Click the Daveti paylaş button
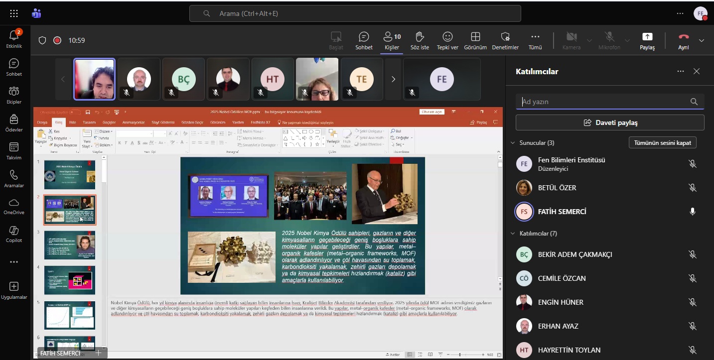The height and width of the screenshot is (360, 714). point(610,122)
